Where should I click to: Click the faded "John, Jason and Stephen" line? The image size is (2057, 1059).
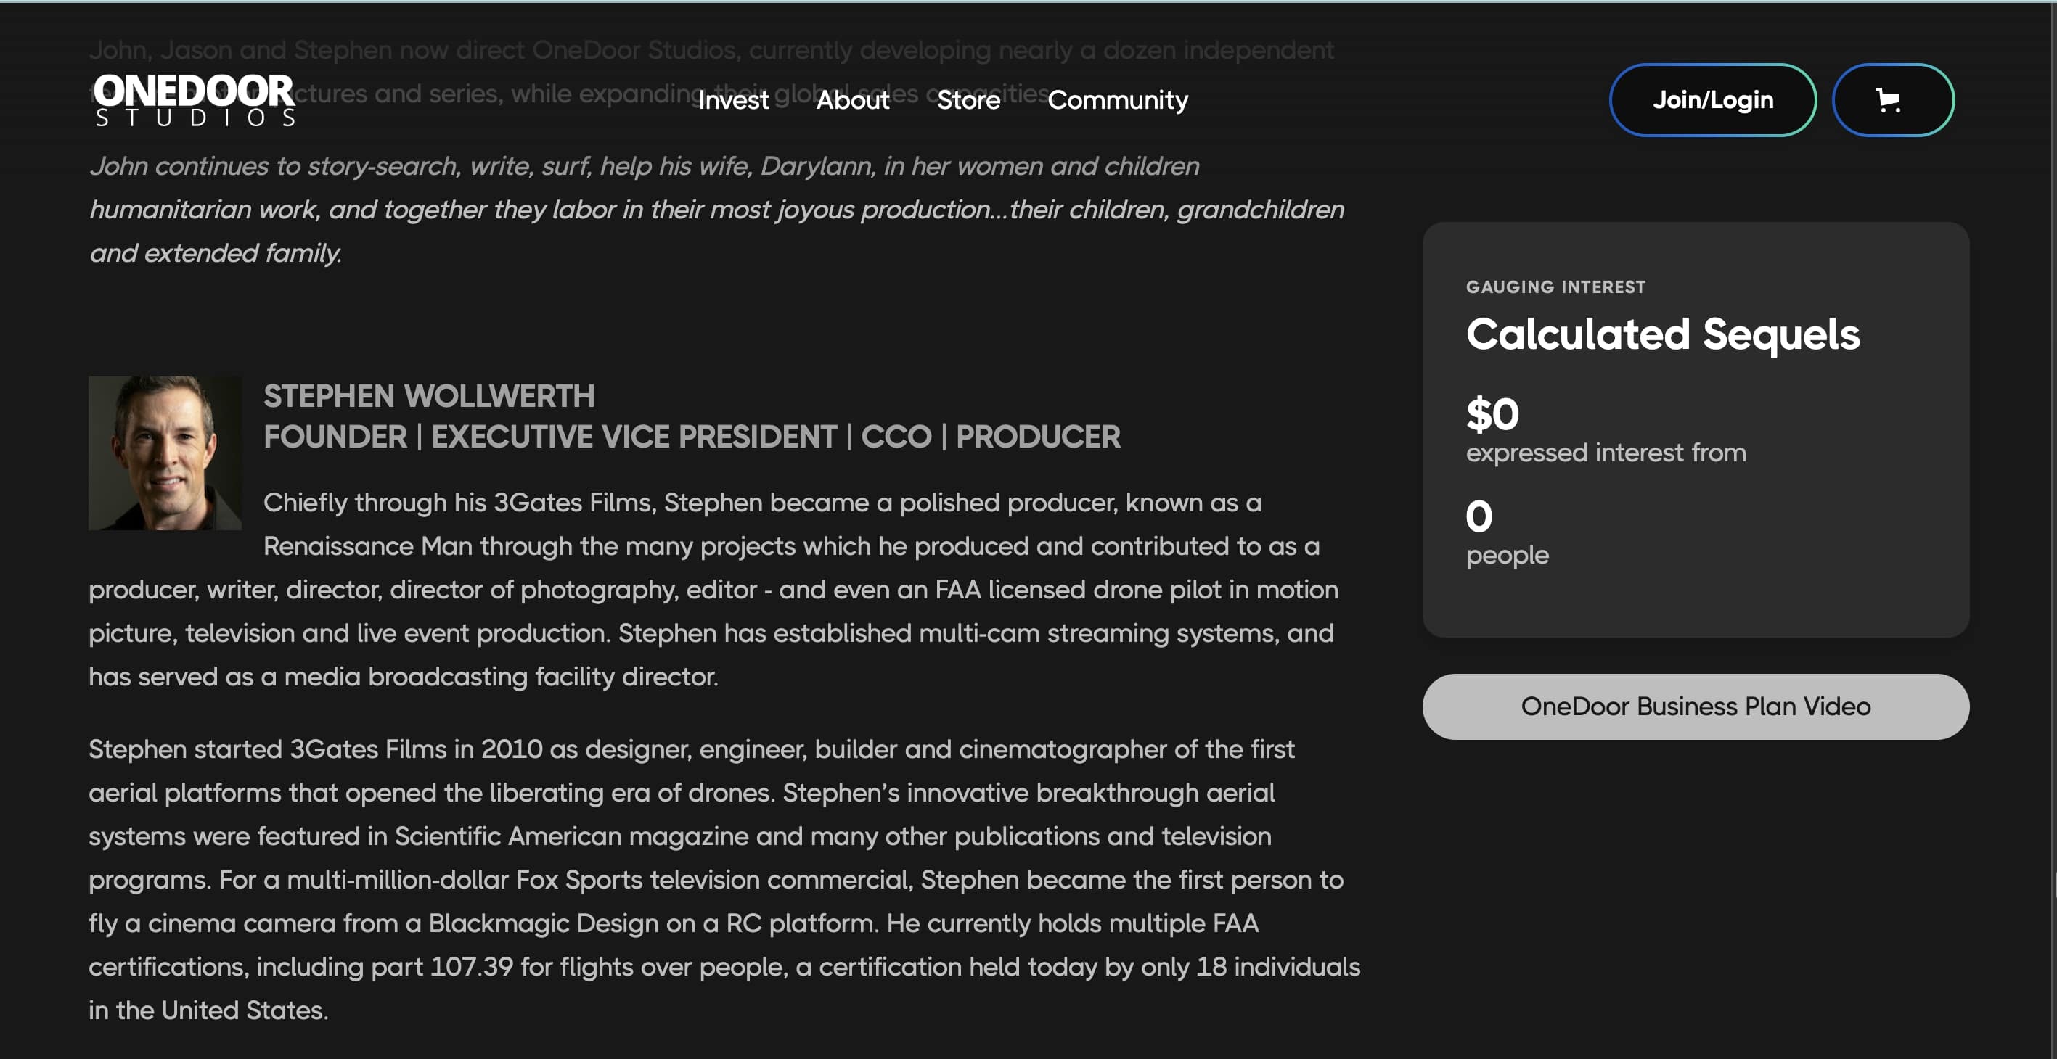711,49
